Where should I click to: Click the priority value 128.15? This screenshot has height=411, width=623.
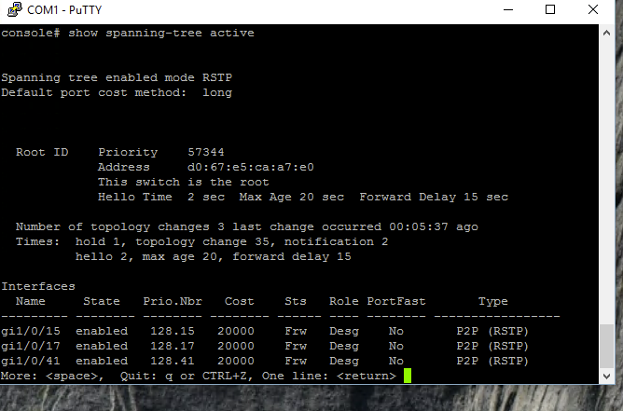[x=173, y=331]
